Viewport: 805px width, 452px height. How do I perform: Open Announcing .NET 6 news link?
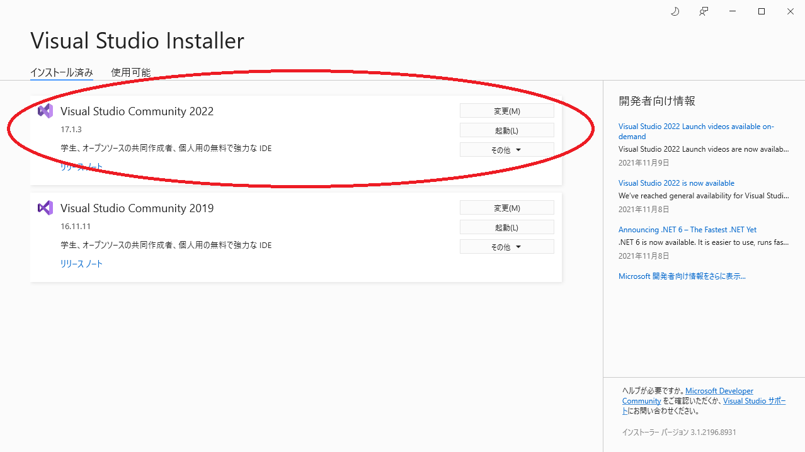(x=687, y=230)
